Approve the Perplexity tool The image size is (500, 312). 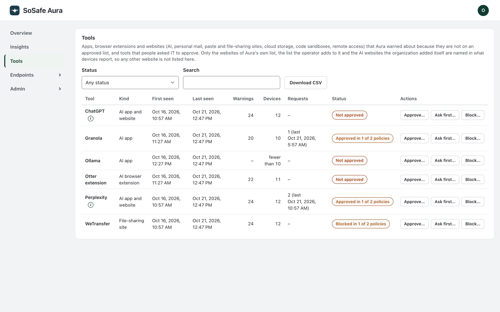[x=414, y=202]
